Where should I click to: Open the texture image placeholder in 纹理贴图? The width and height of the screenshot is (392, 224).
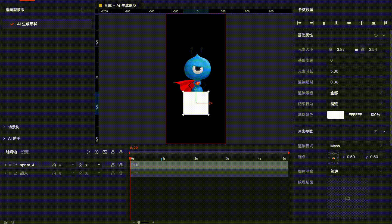pyautogui.click(x=347, y=198)
